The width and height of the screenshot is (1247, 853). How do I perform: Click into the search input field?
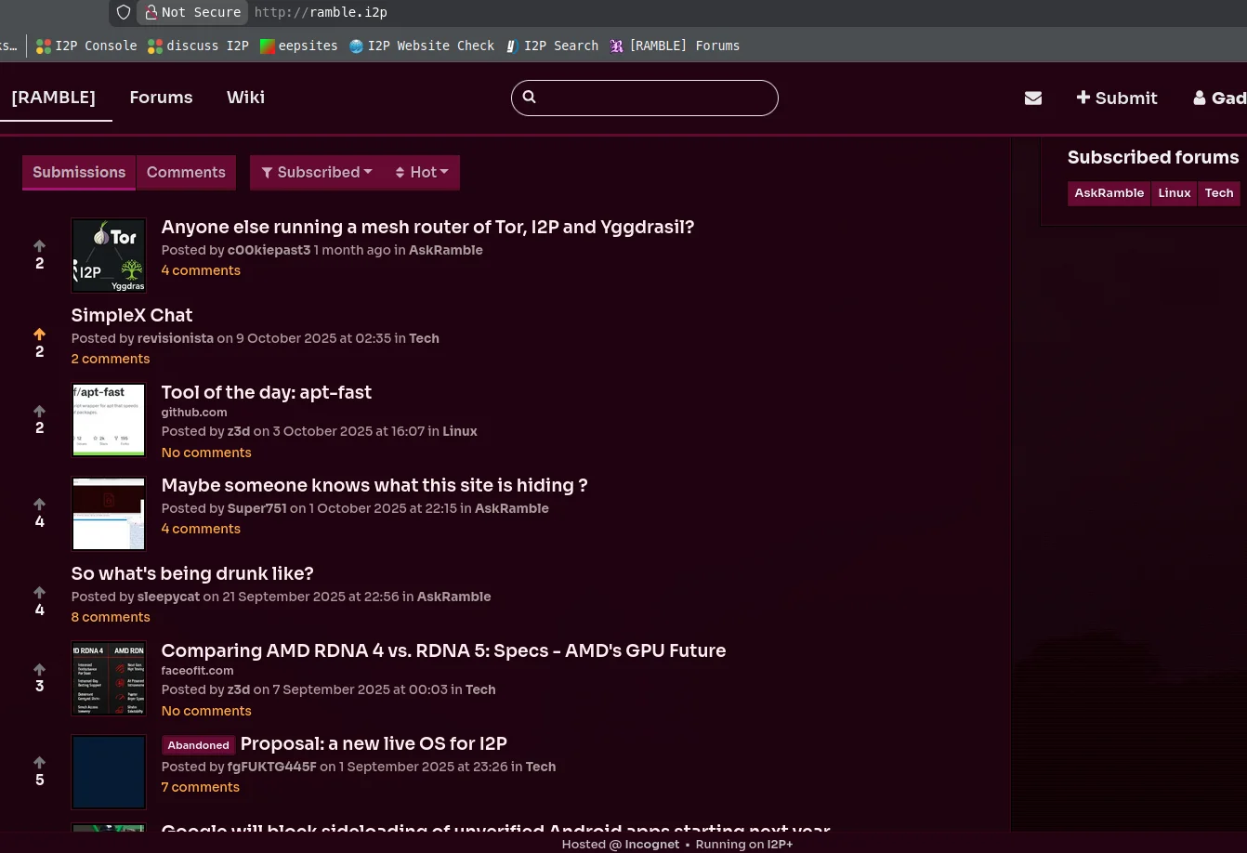[x=655, y=98]
